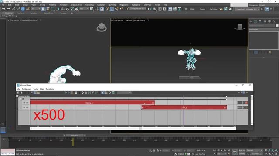Select the Unlink Selection tool
The width and height of the screenshot is (279, 156).
coord(18,9)
